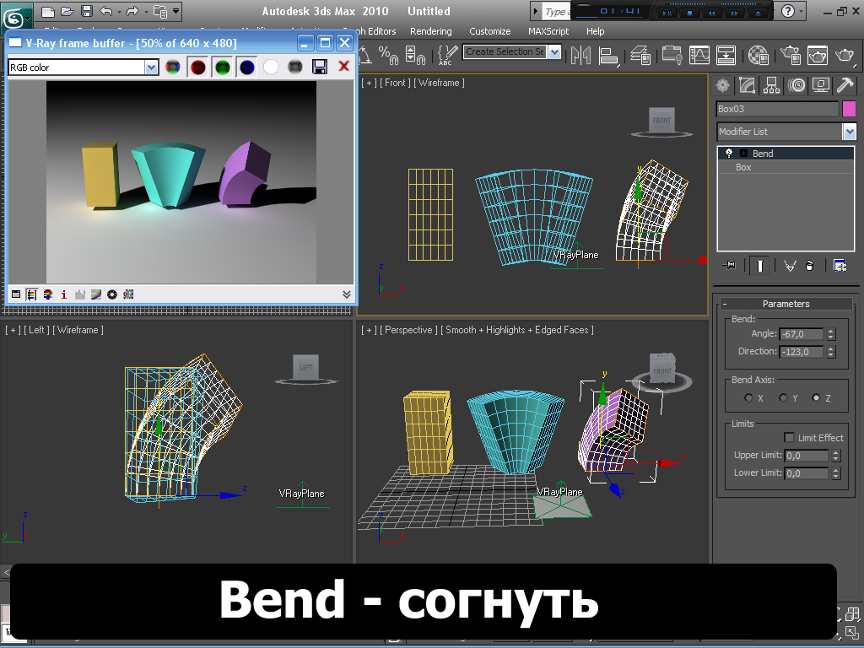
Task: Open the Manage Layers dialog icon
Action: click(640, 55)
